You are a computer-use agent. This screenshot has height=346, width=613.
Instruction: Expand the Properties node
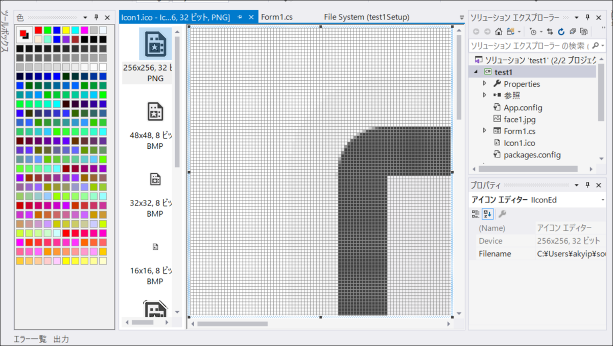pyautogui.click(x=485, y=83)
